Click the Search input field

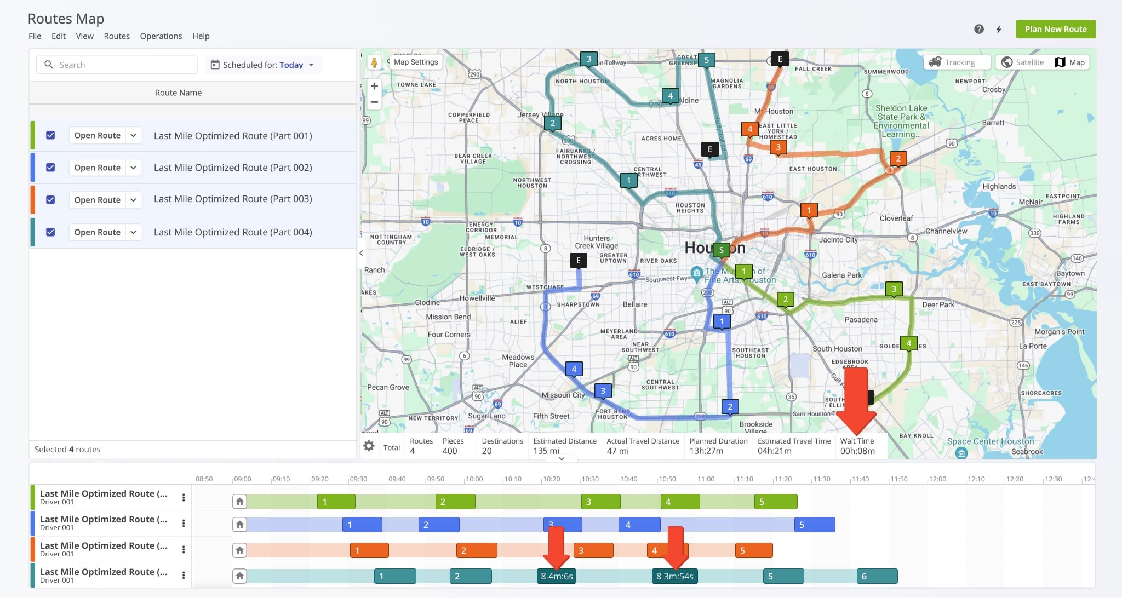coord(118,64)
